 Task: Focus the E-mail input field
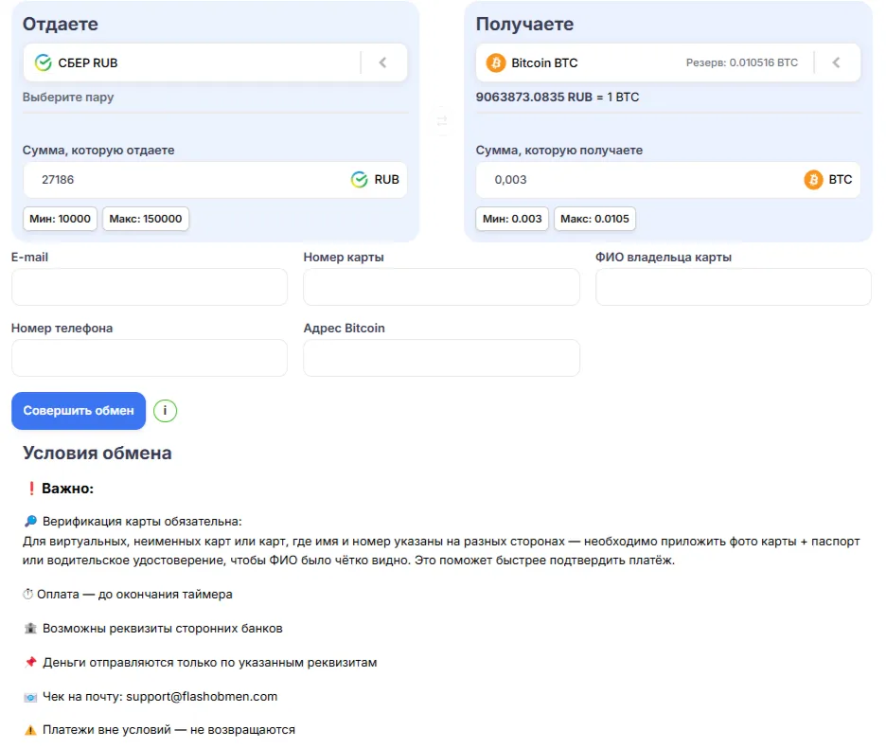point(150,287)
